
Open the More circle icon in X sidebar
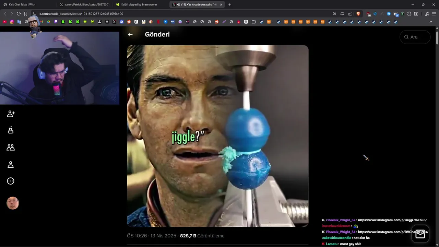[x=11, y=181]
